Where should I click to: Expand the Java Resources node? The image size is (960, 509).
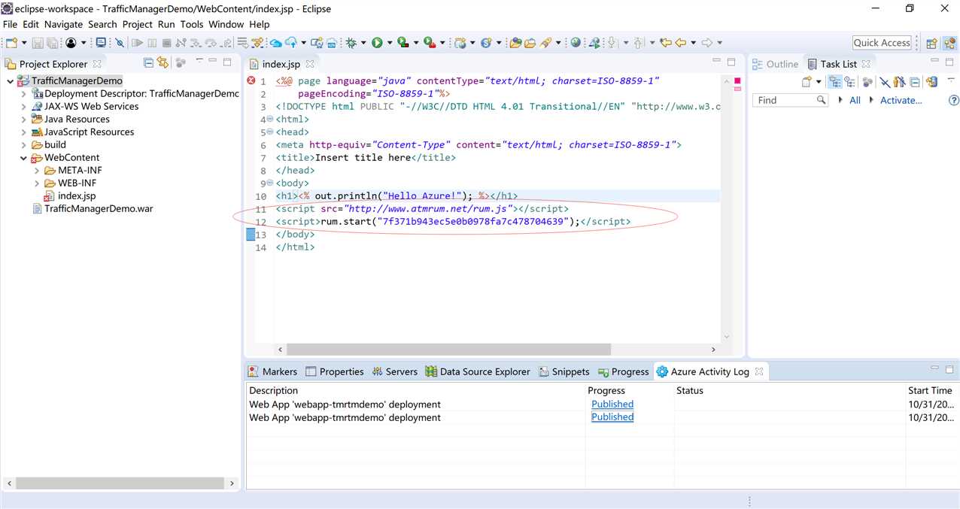pyautogui.click(x=24, y=120)
